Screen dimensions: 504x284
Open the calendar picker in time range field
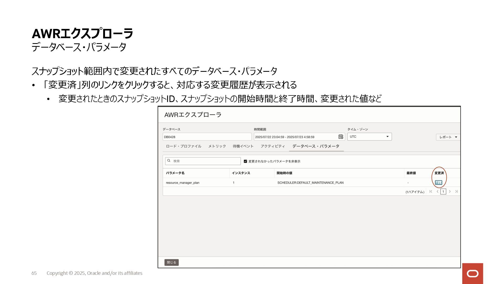point(341,137)
